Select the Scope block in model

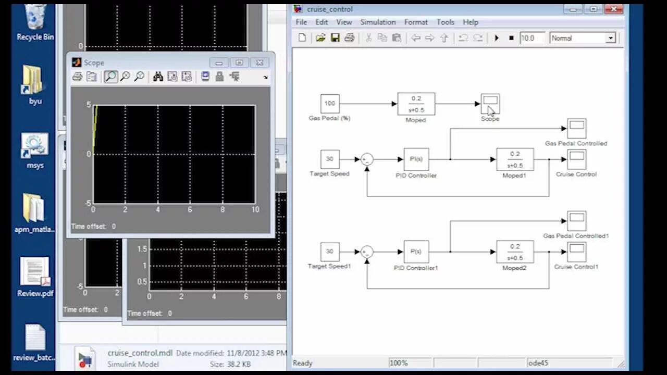pos(490,104)
